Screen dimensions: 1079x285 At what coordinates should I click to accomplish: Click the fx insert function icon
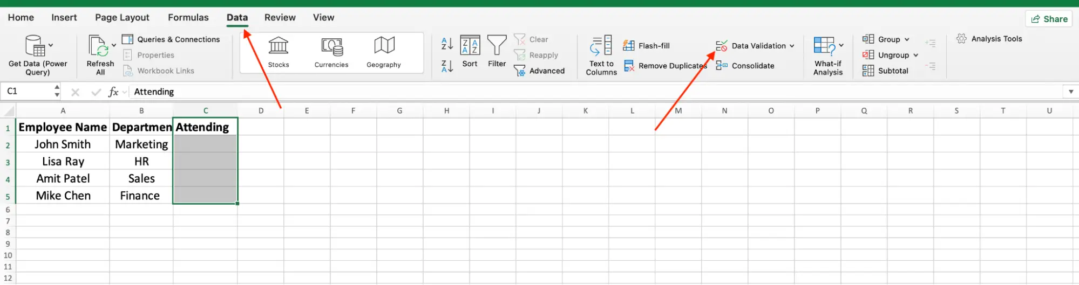click(x=113, y=92)
